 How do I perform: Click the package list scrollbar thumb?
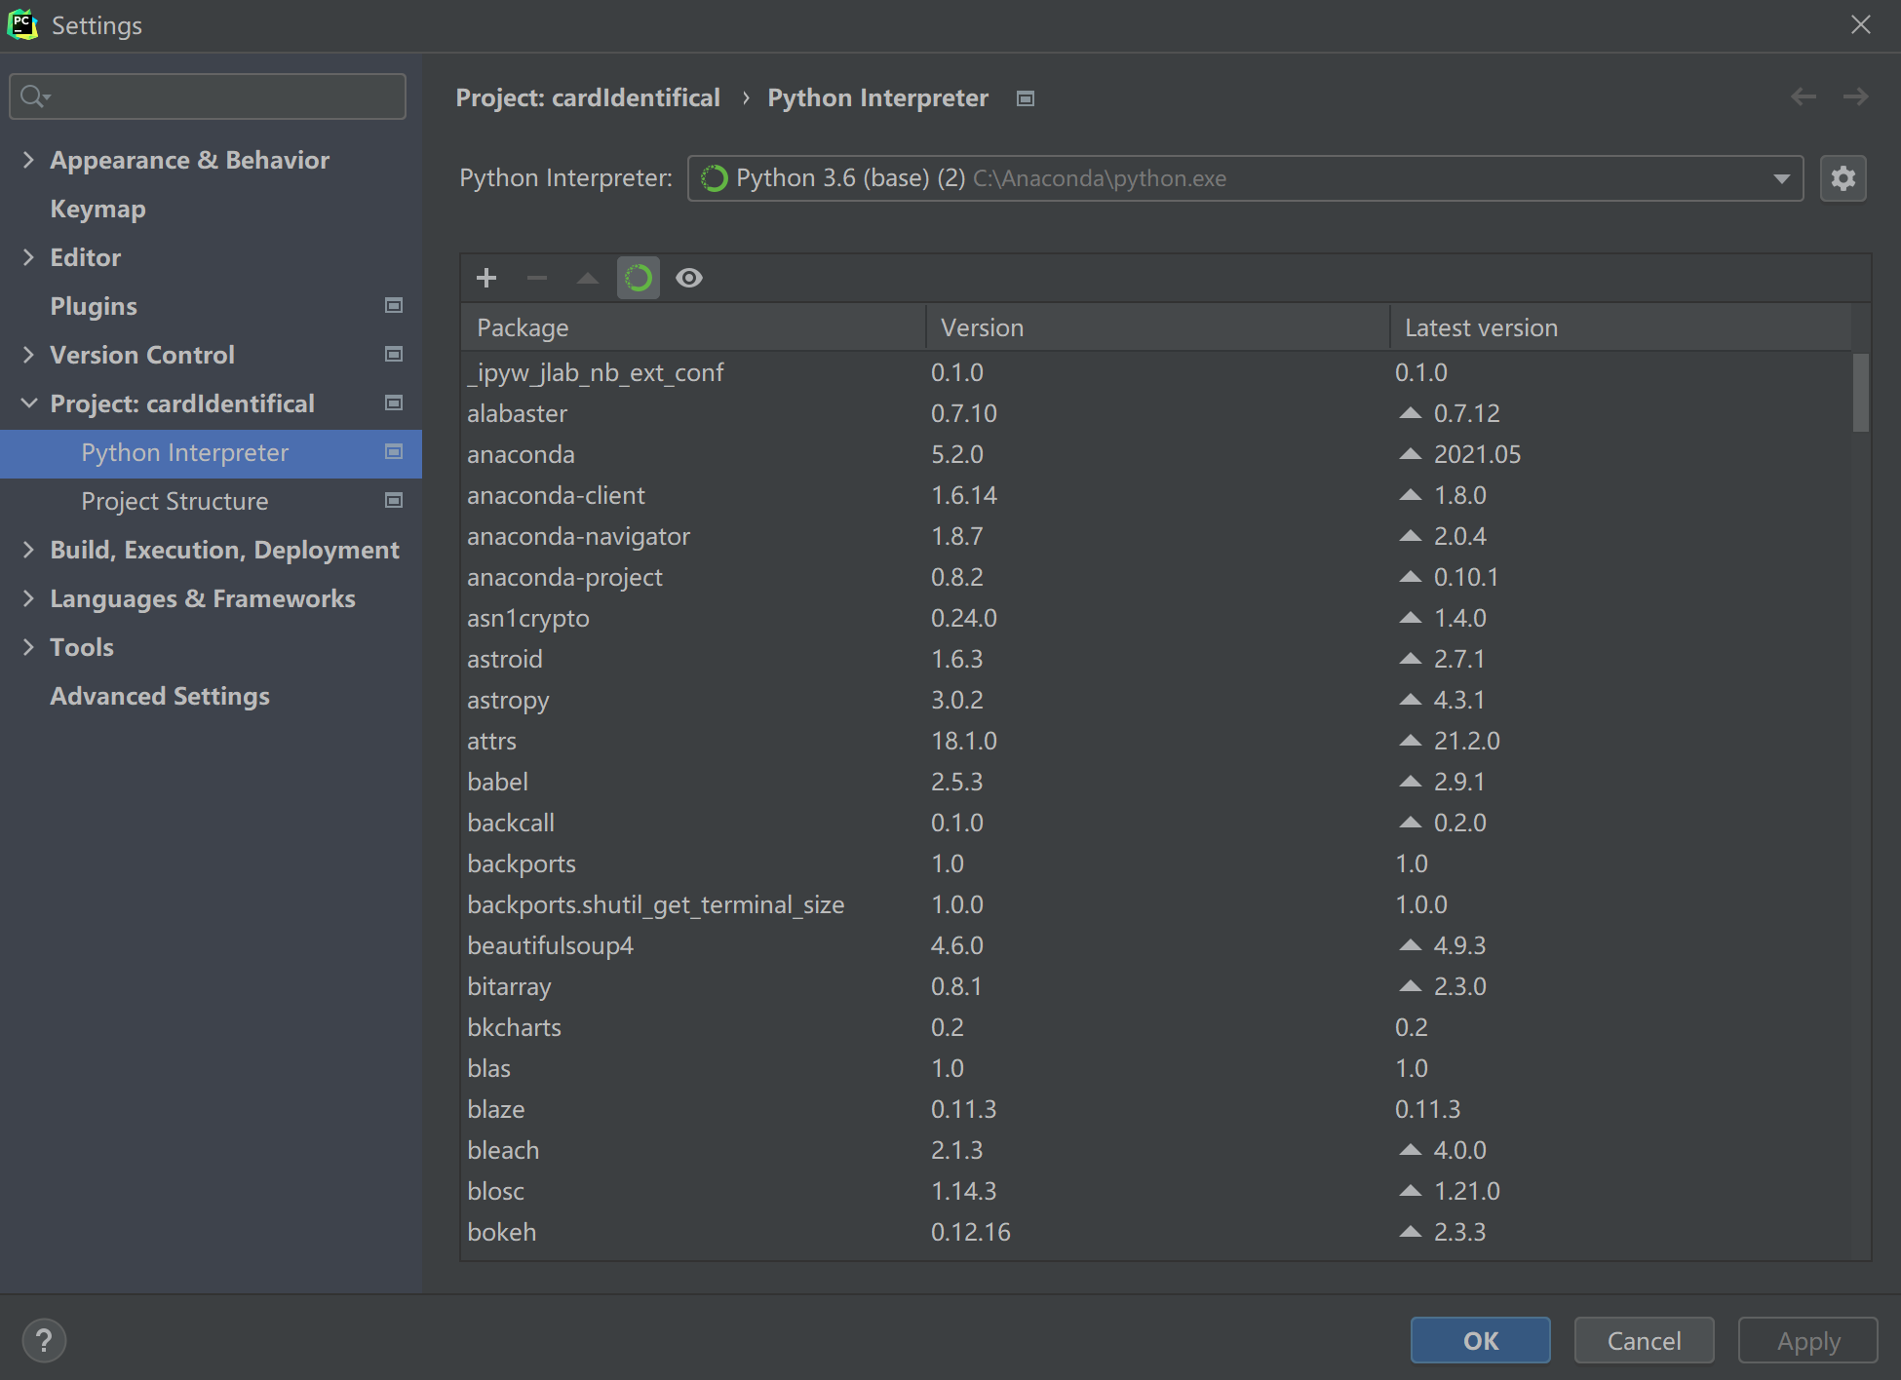click(1860, 392)
